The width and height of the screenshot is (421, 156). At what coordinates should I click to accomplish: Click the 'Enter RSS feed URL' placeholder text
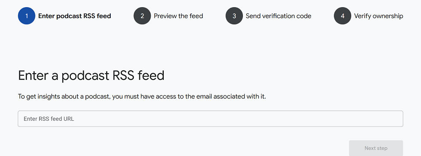click(x=49, y=119)
